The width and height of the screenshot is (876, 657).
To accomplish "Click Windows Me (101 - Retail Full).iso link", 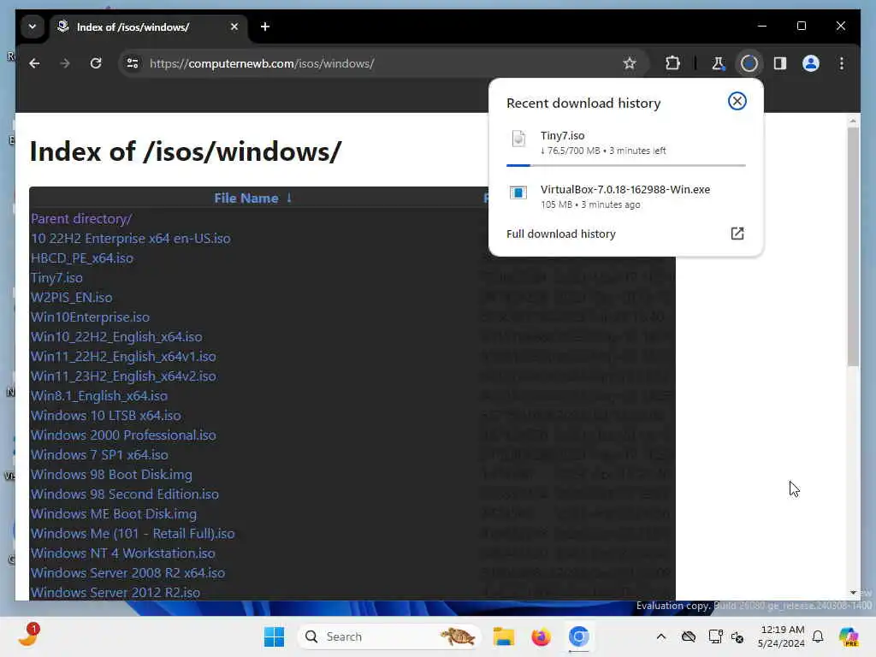I will (x=133, y=534).
